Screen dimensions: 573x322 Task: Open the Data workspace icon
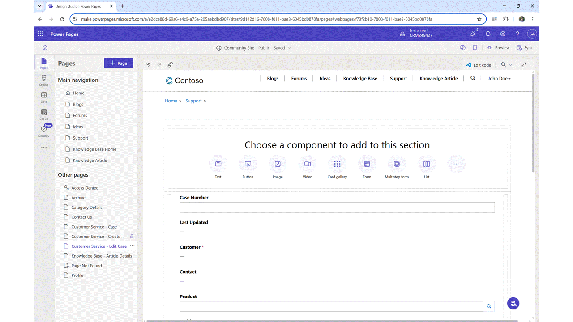point(43,97)
